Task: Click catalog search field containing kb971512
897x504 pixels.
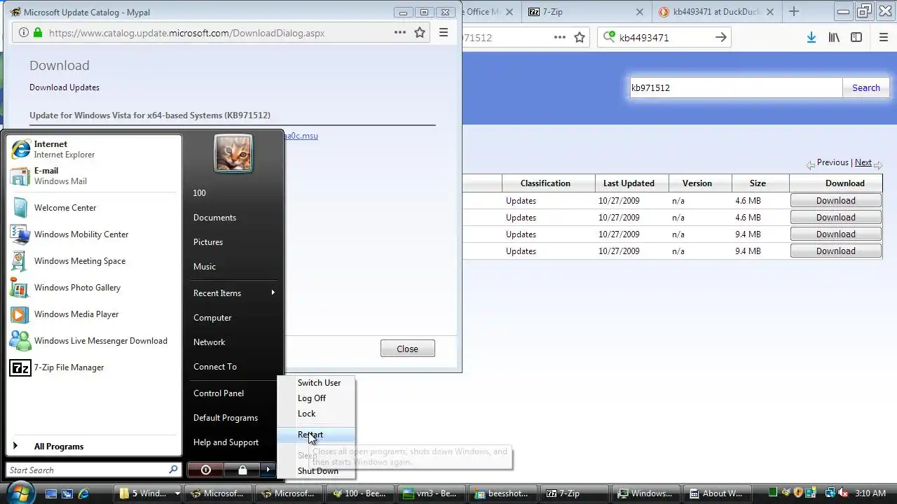Action: click(736, 87)
